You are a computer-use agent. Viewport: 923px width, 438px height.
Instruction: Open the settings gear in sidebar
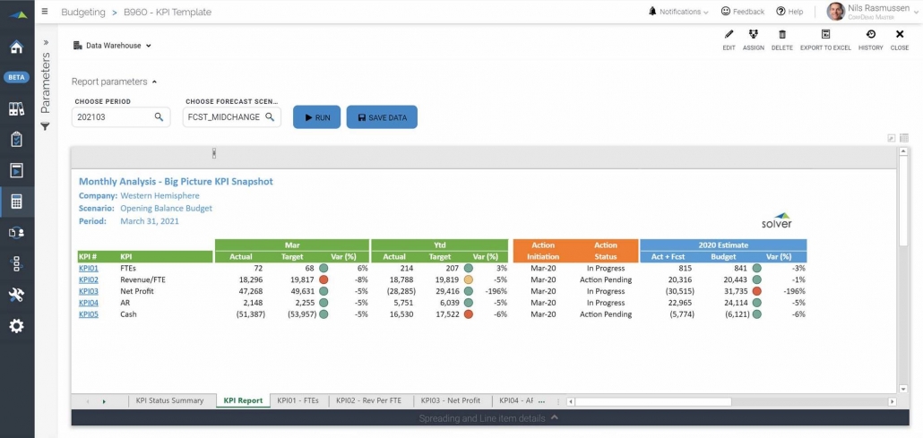16,326
